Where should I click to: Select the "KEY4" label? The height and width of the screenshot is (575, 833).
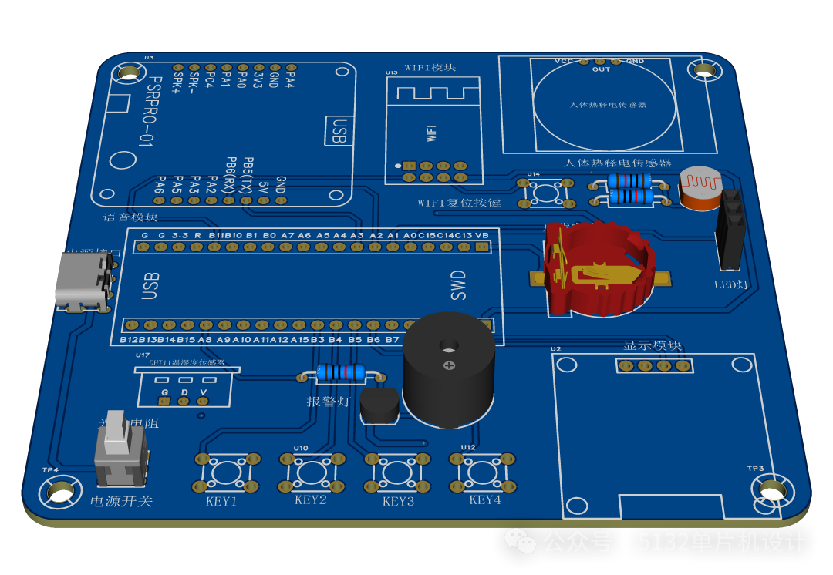485,499
